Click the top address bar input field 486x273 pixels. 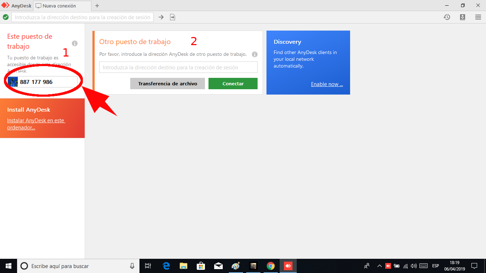83,17
